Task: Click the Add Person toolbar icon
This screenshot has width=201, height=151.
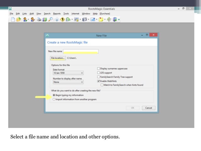Action: (25, 20)
